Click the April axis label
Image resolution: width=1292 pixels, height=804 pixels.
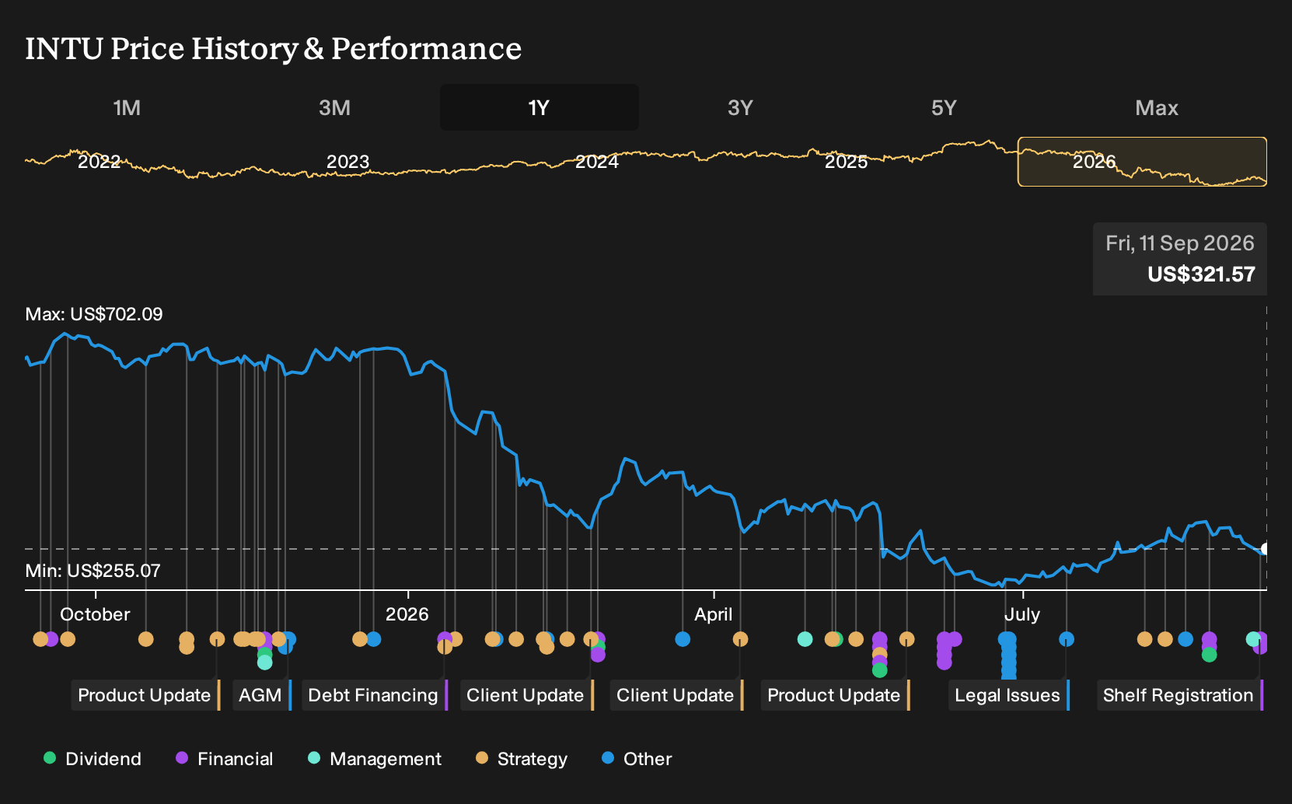[x=714, y=614]
